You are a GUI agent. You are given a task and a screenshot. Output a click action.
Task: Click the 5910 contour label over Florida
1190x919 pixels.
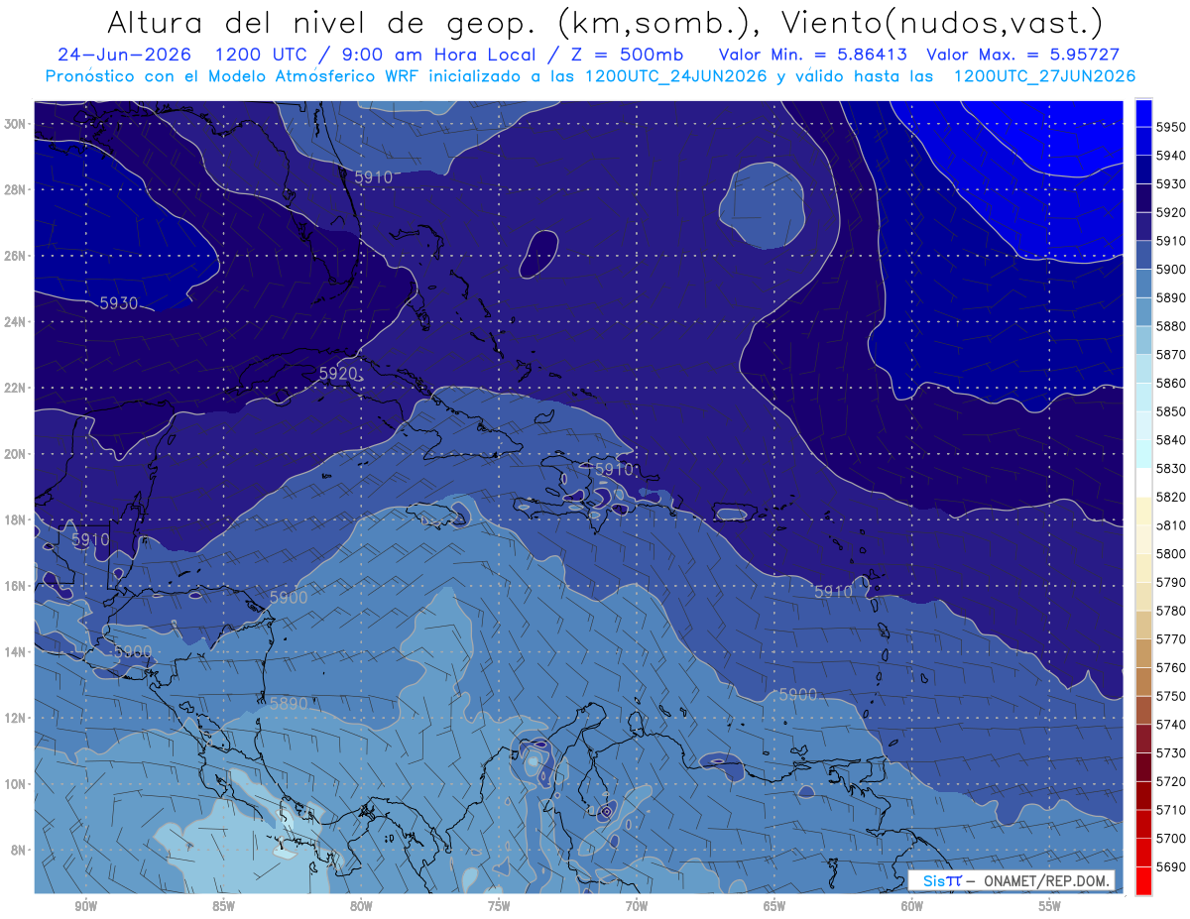tap(373, 177)
